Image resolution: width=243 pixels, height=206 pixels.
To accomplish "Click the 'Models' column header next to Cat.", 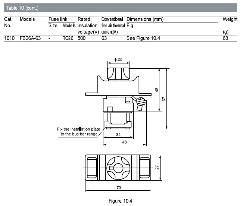I will [27, 19].
